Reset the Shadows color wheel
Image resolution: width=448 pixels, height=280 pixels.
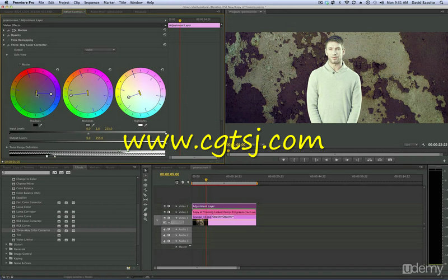tap(57, 69)
